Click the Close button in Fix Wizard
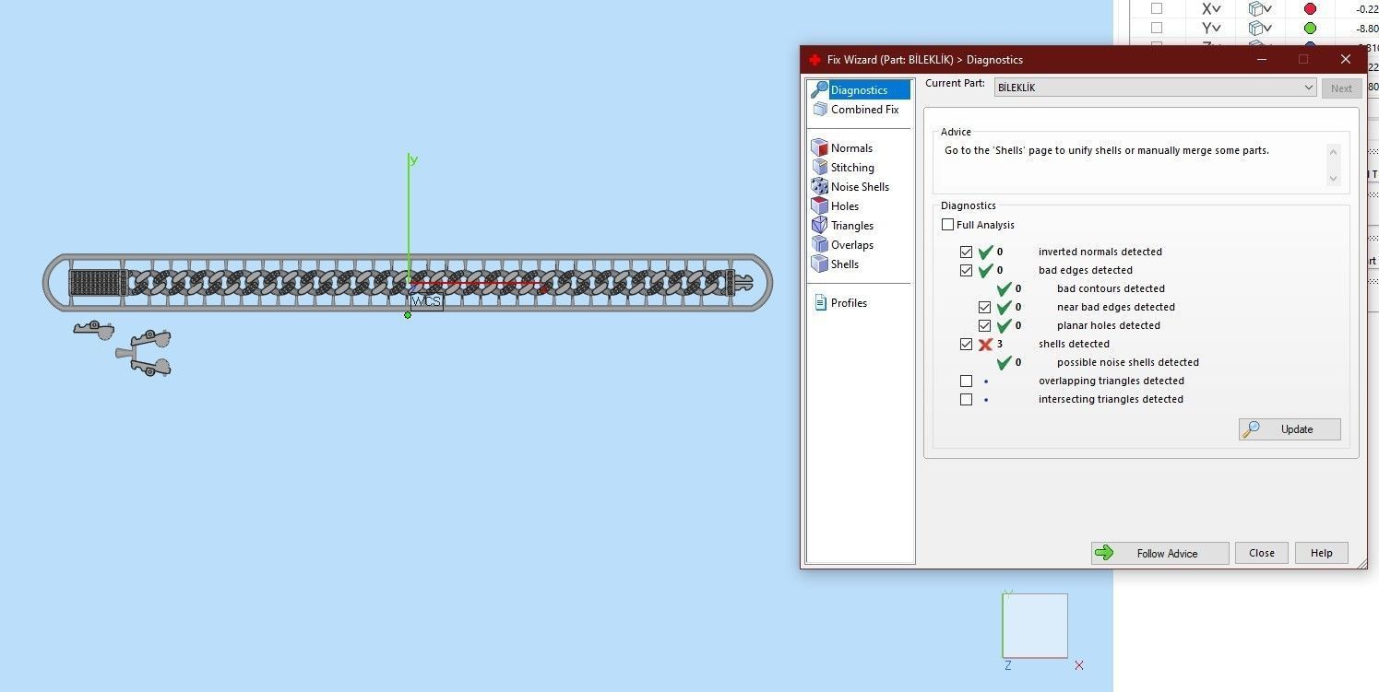 pyautogui.click(x=1261, y=553)
